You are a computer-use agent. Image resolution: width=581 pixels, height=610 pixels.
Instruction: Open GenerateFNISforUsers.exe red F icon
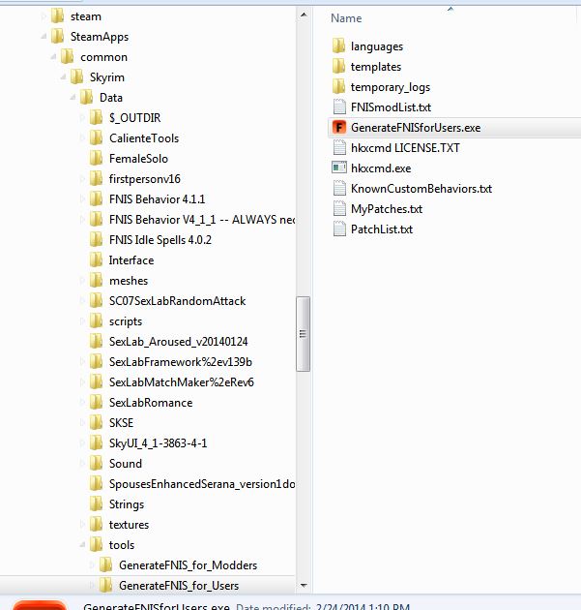(x=339, y=127)
